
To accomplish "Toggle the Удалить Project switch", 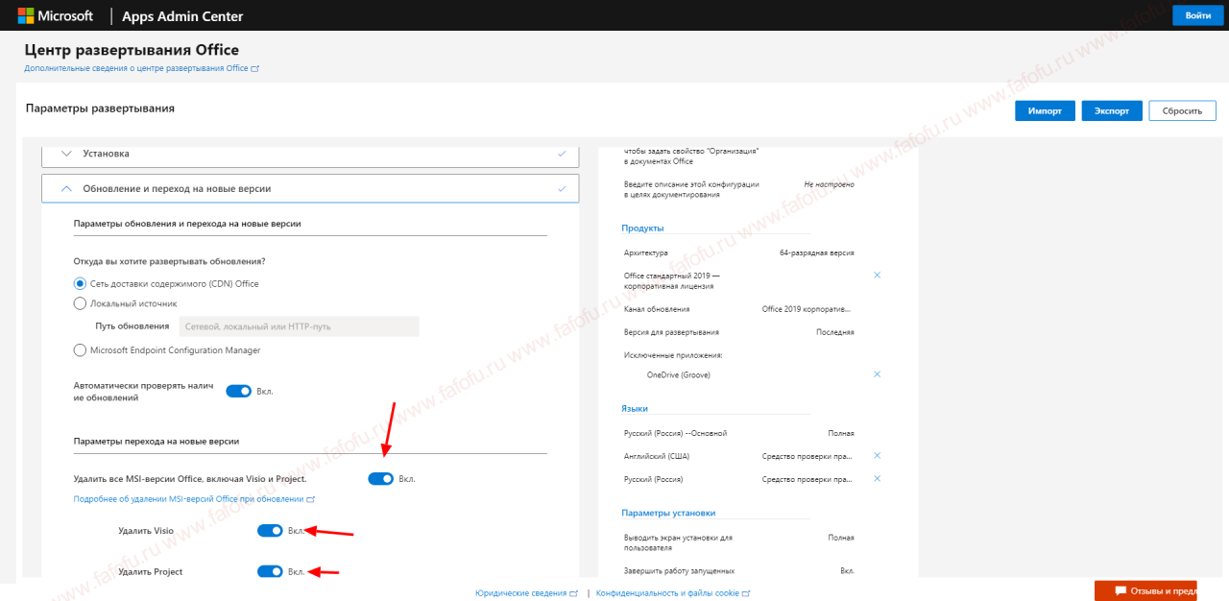I will [270, 571].
